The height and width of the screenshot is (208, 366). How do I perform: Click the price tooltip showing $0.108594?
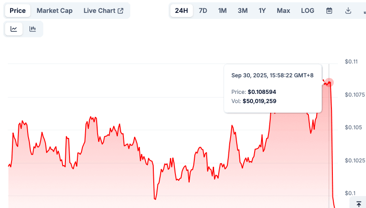click(273, 88)
